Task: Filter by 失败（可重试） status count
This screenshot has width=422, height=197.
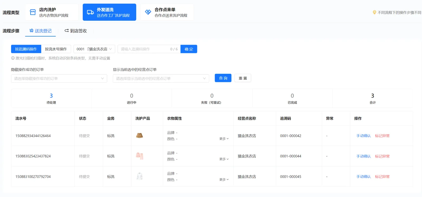Action: [x=212, y=98]
